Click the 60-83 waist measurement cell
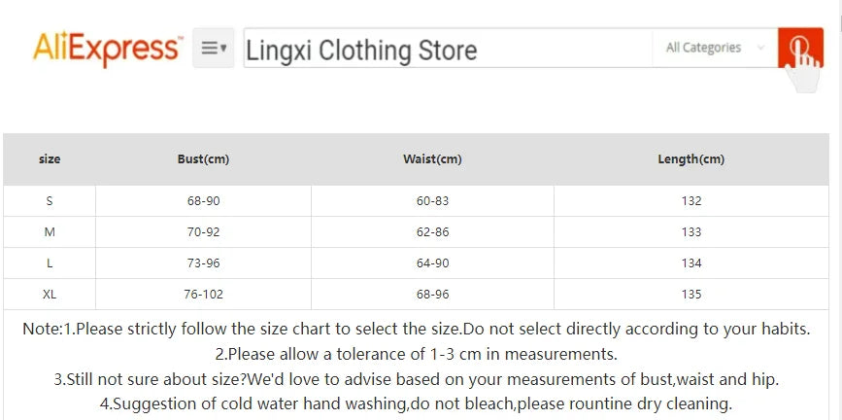This screenshot has height=420, width=842. tap(432, 201)
